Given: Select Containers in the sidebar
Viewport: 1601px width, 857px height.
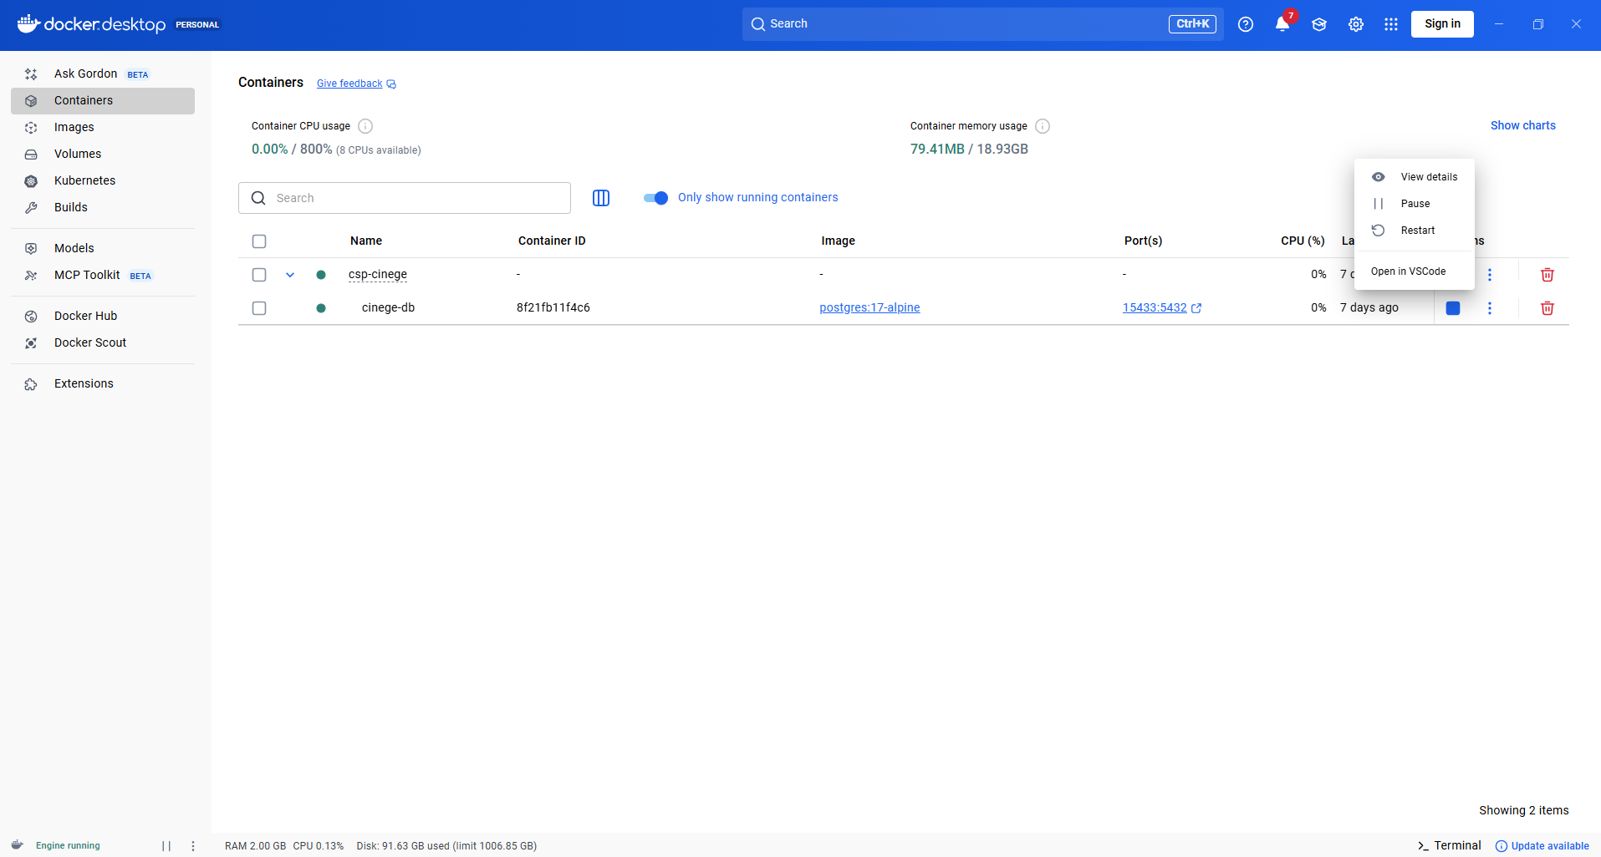Looking at the screenshot, I should tap(103, 100).
